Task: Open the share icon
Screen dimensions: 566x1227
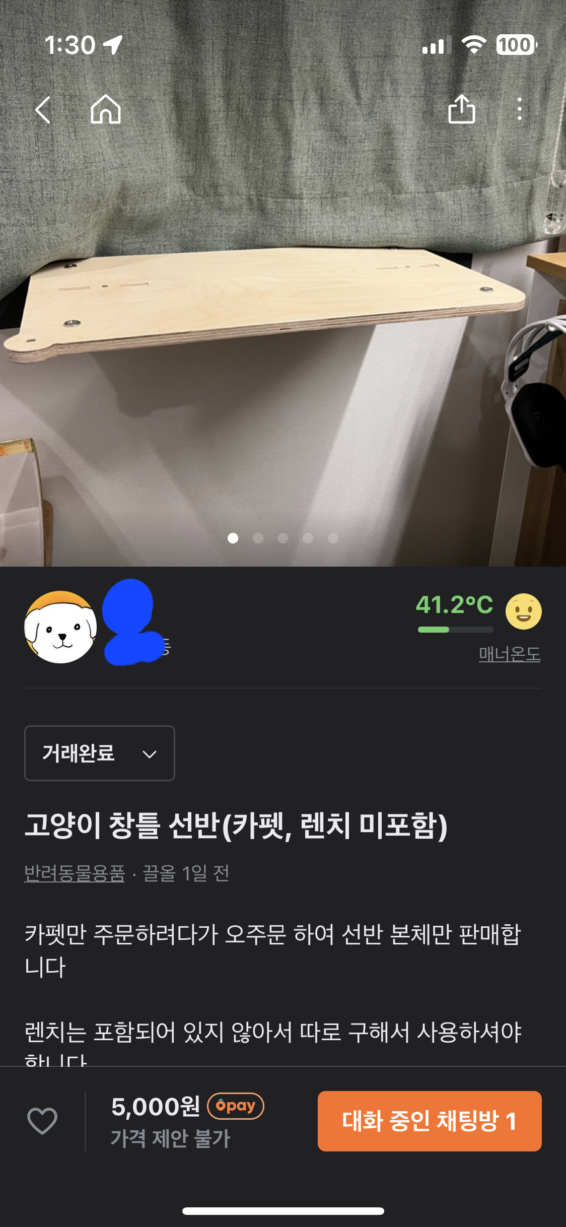Action: (462, 108)
